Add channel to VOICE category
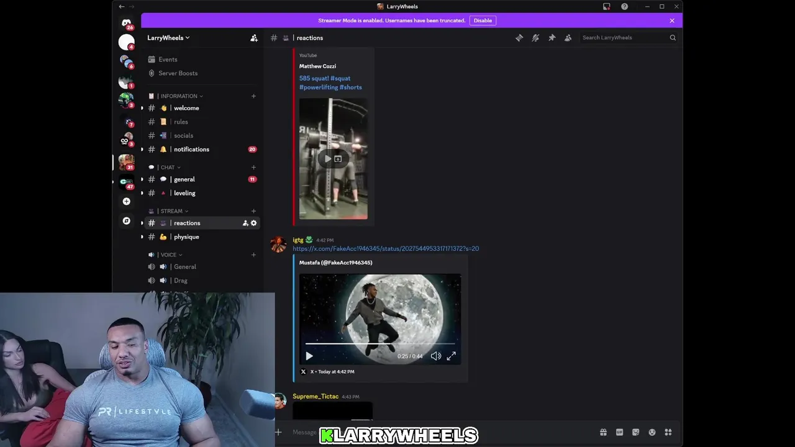The image size is (795, 447). coord(253,255)
